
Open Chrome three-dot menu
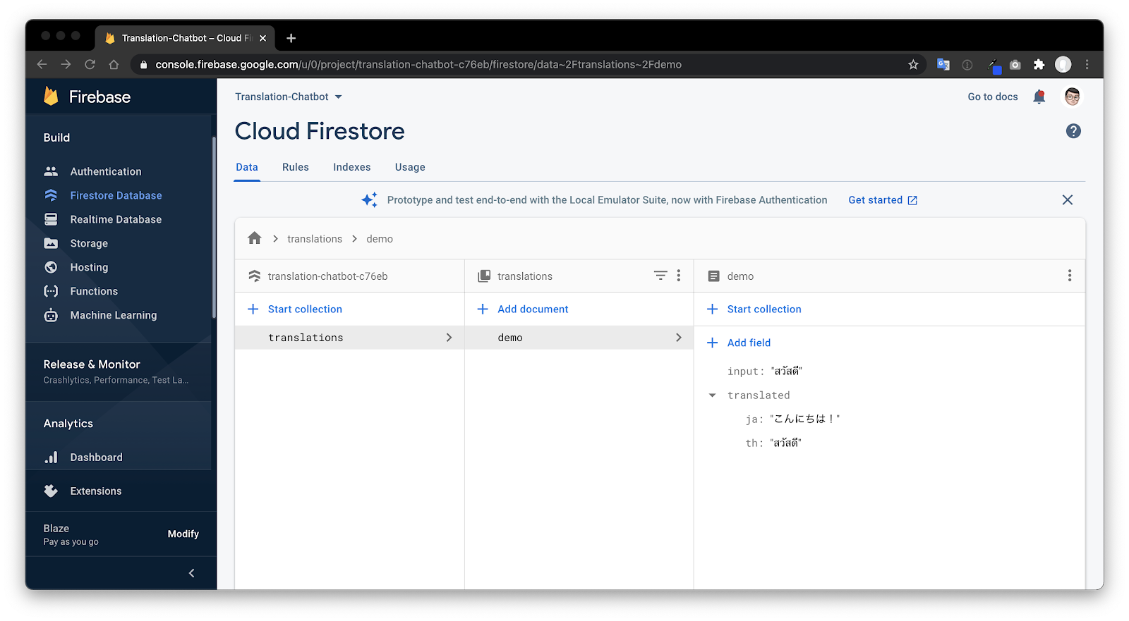point(1087,65)
